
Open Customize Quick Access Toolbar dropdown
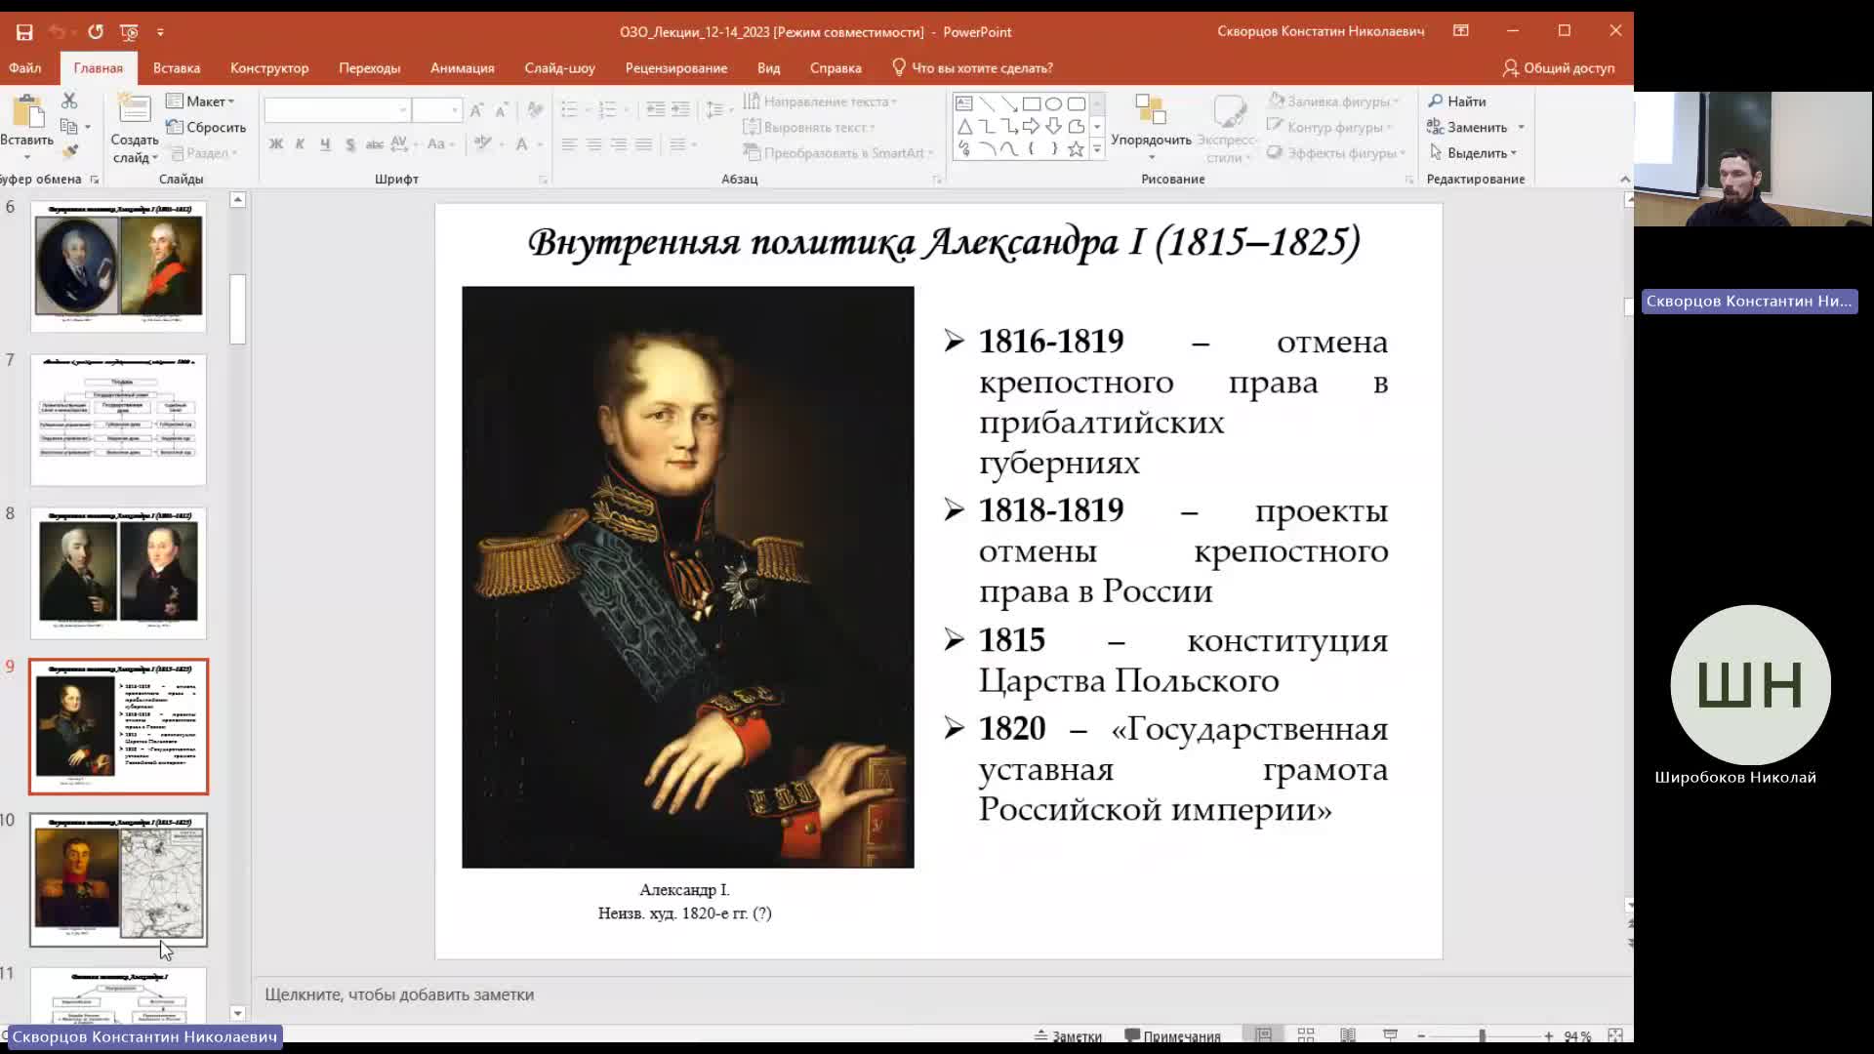pos(160,32)
